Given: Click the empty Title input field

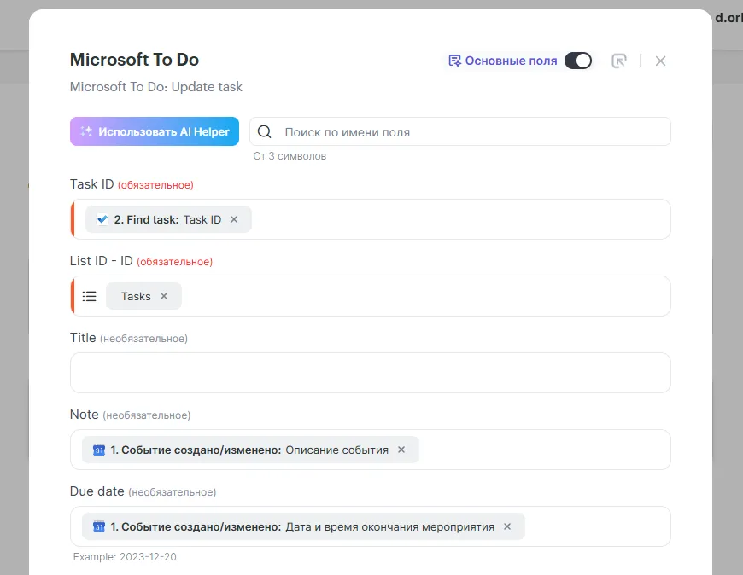Looking at the screenshot, I should click(x=370, y=373).
